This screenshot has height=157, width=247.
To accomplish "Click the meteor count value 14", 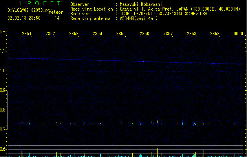I will click(x=57, y=18).
